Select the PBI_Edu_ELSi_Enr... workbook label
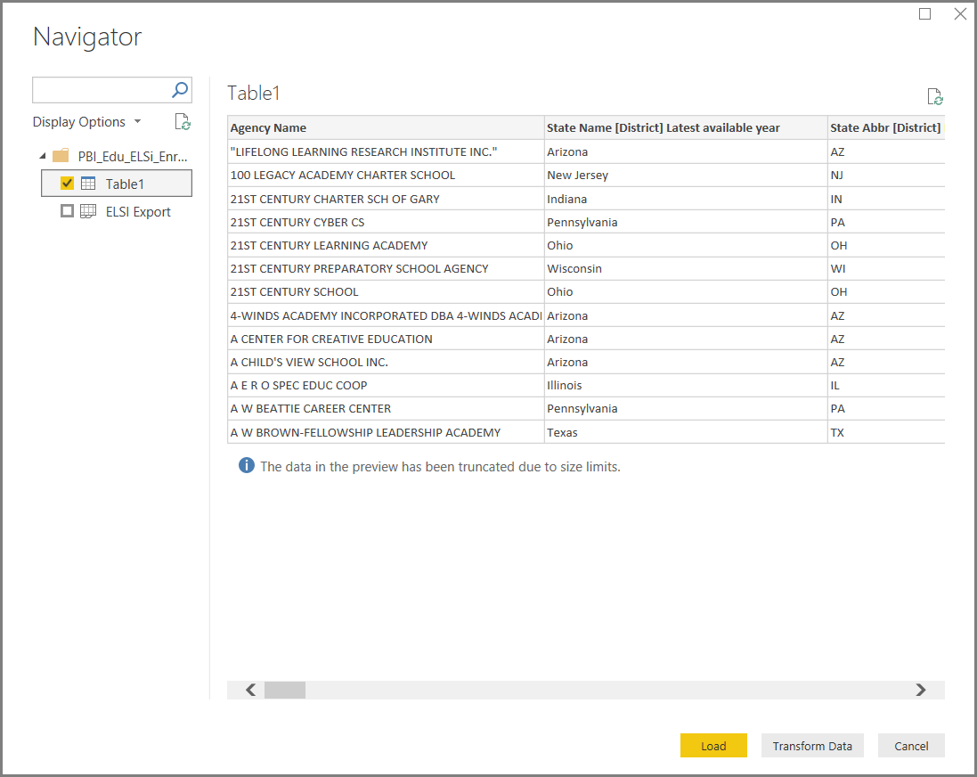The width and height of the screenshot is (977, 777). (133, 156)
